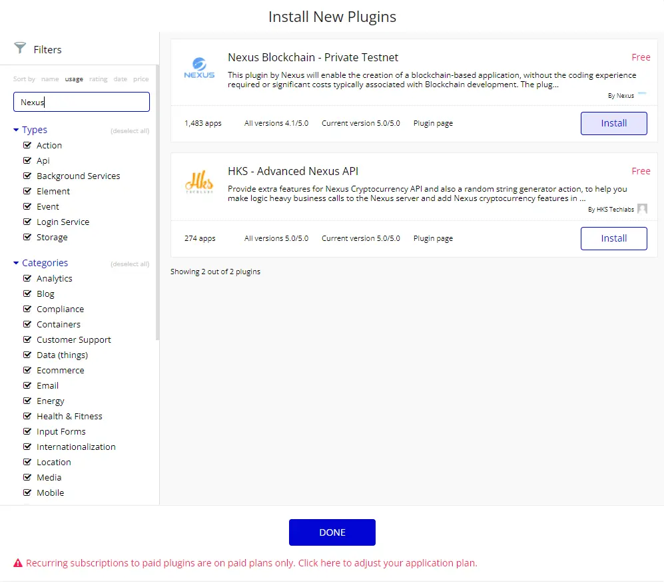
Task: Install Nexus Blockchain - Private Testnet plugin
Action: pyautogui.click(x=613, y=123)
